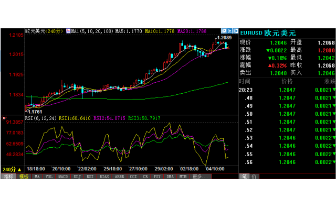This screenshot has width=336, height=208.
Task: Select the MTM indicator tab
Action: click(x=183, y=177)
